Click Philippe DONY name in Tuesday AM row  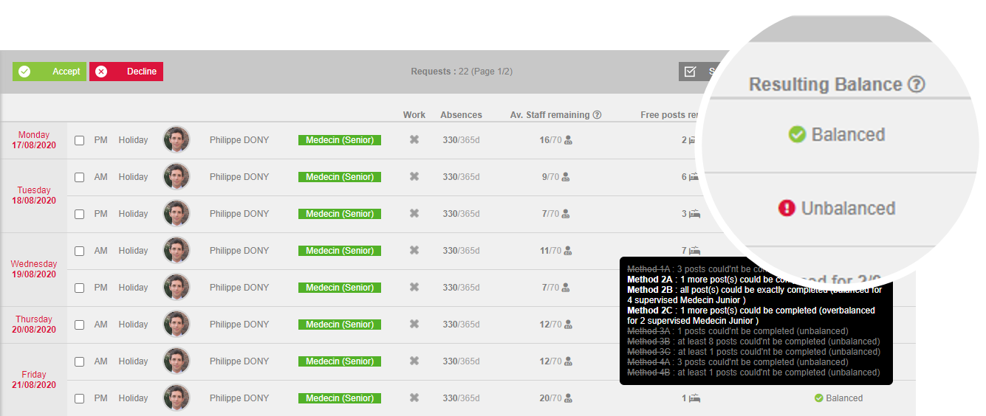click(x=239, y=177)
